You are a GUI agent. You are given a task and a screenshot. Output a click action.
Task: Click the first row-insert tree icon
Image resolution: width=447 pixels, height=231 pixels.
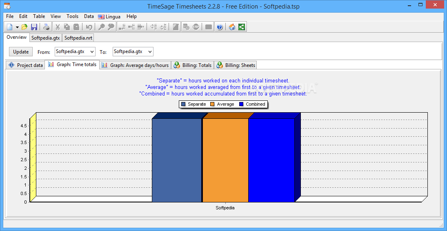click(x=122, y=27)
